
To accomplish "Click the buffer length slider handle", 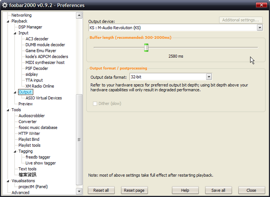I will click(x=146, y=47).
